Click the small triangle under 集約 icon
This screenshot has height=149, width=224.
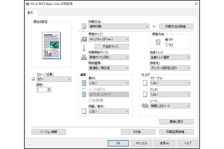coord(84,89)
